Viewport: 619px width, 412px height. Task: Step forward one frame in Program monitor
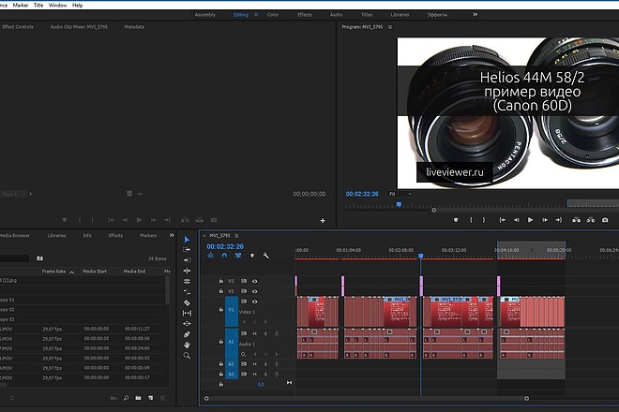(x=544, y=220)
